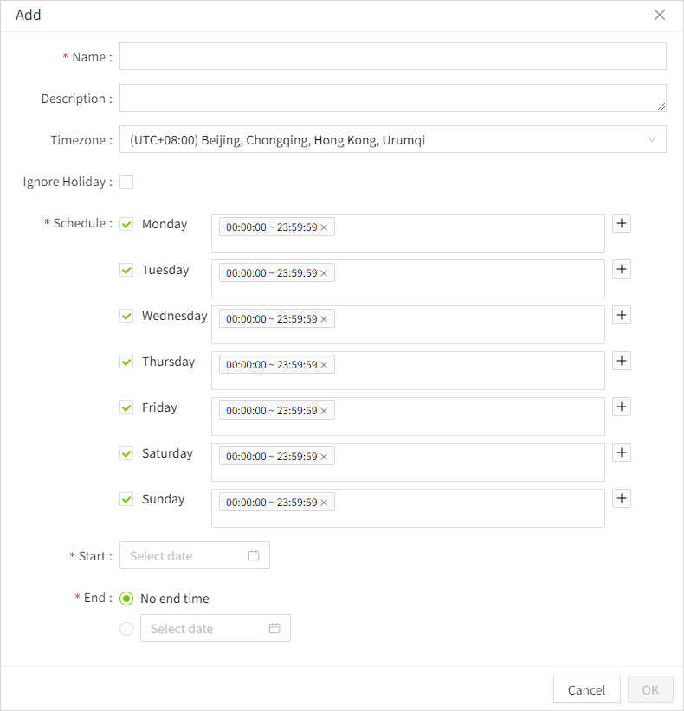684x711 pixels.
Task: Add a new time period for Sunday
Action: 622,498
